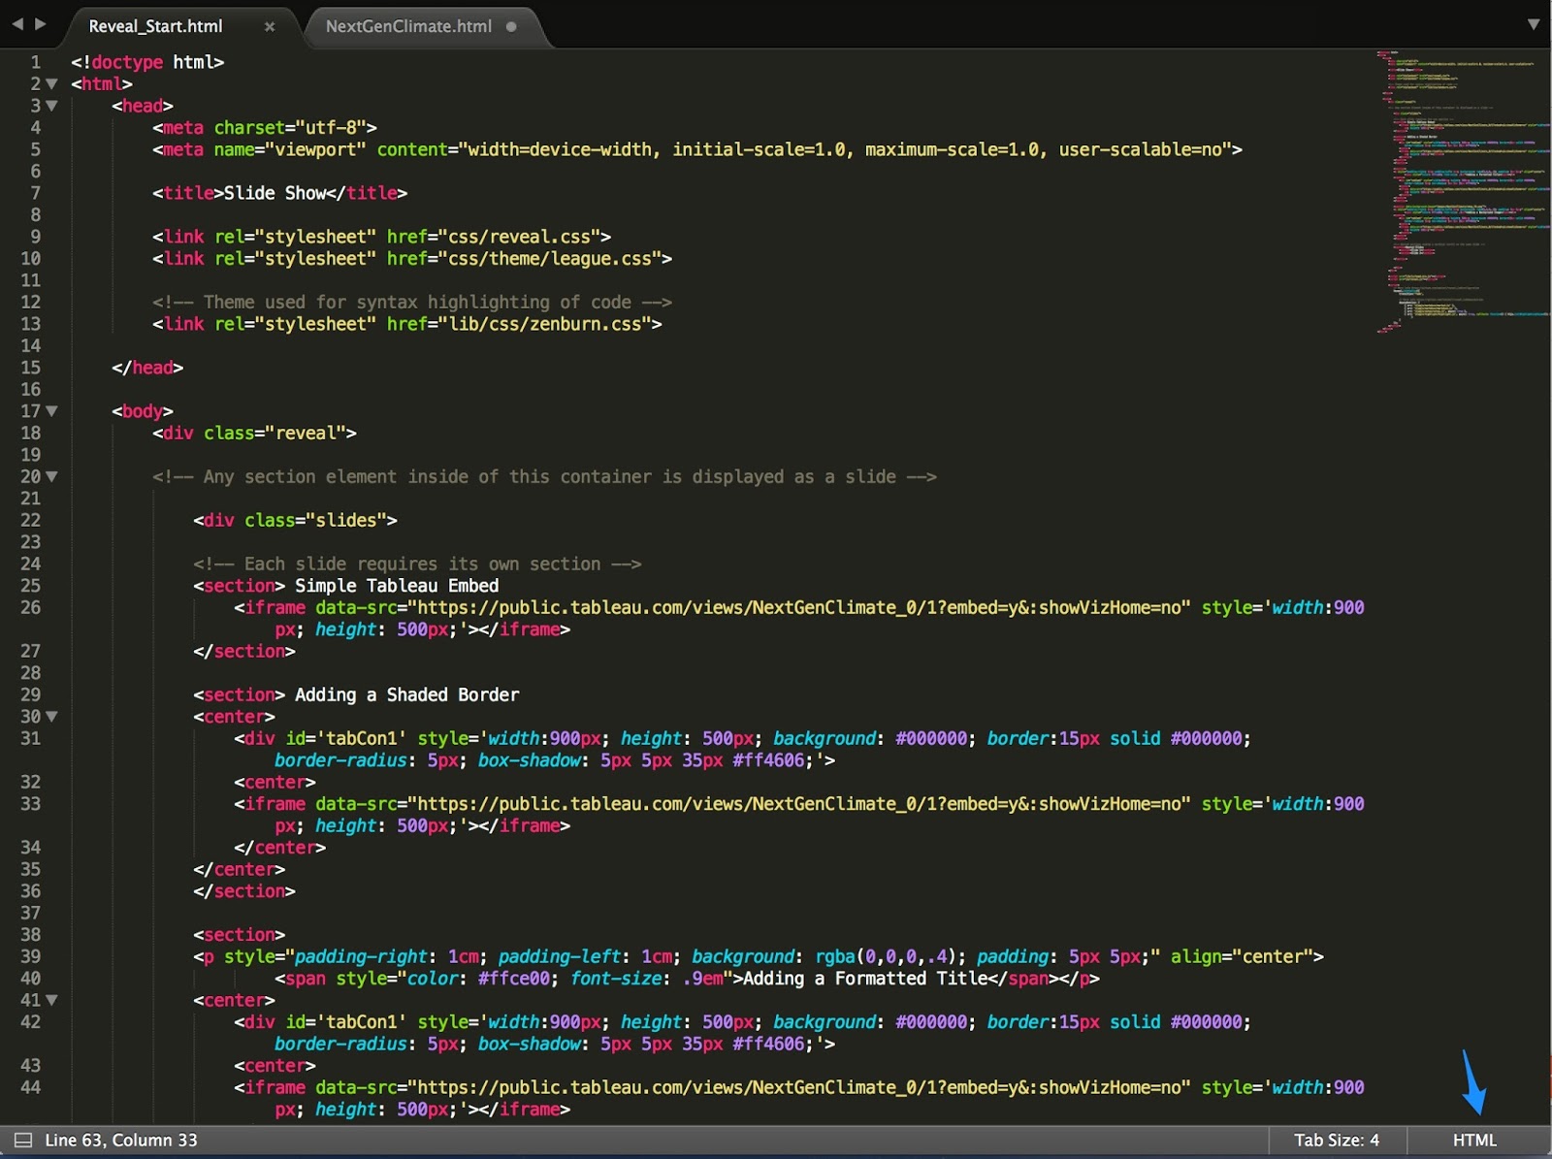Click the meta charset="utf-8" line
This screenshot has width=1552, height=1159.
click(265, 128)
